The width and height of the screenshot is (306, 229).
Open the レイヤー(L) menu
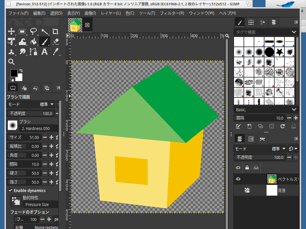coord(111,13)
